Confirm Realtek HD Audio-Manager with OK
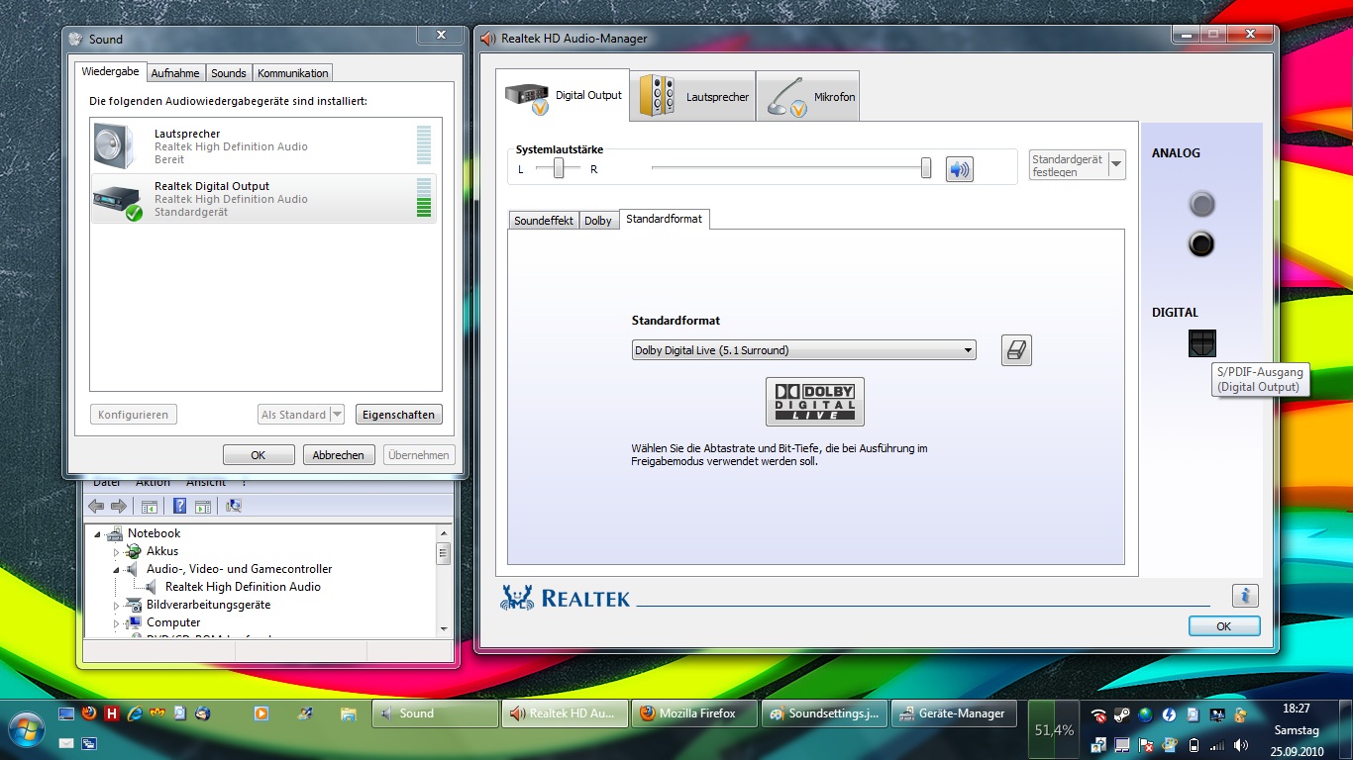 point(1224,626)
